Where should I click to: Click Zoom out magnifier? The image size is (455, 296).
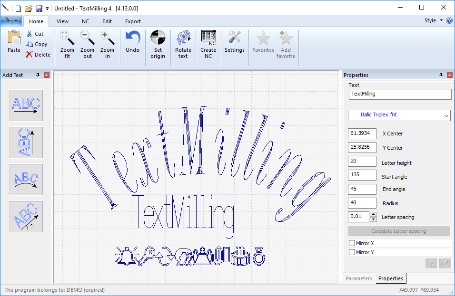[88, 44]
